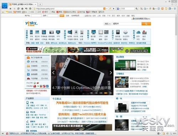Open the 日历 bookmark
Viewport: 178px width, 136px height.
tap(101, 12)
